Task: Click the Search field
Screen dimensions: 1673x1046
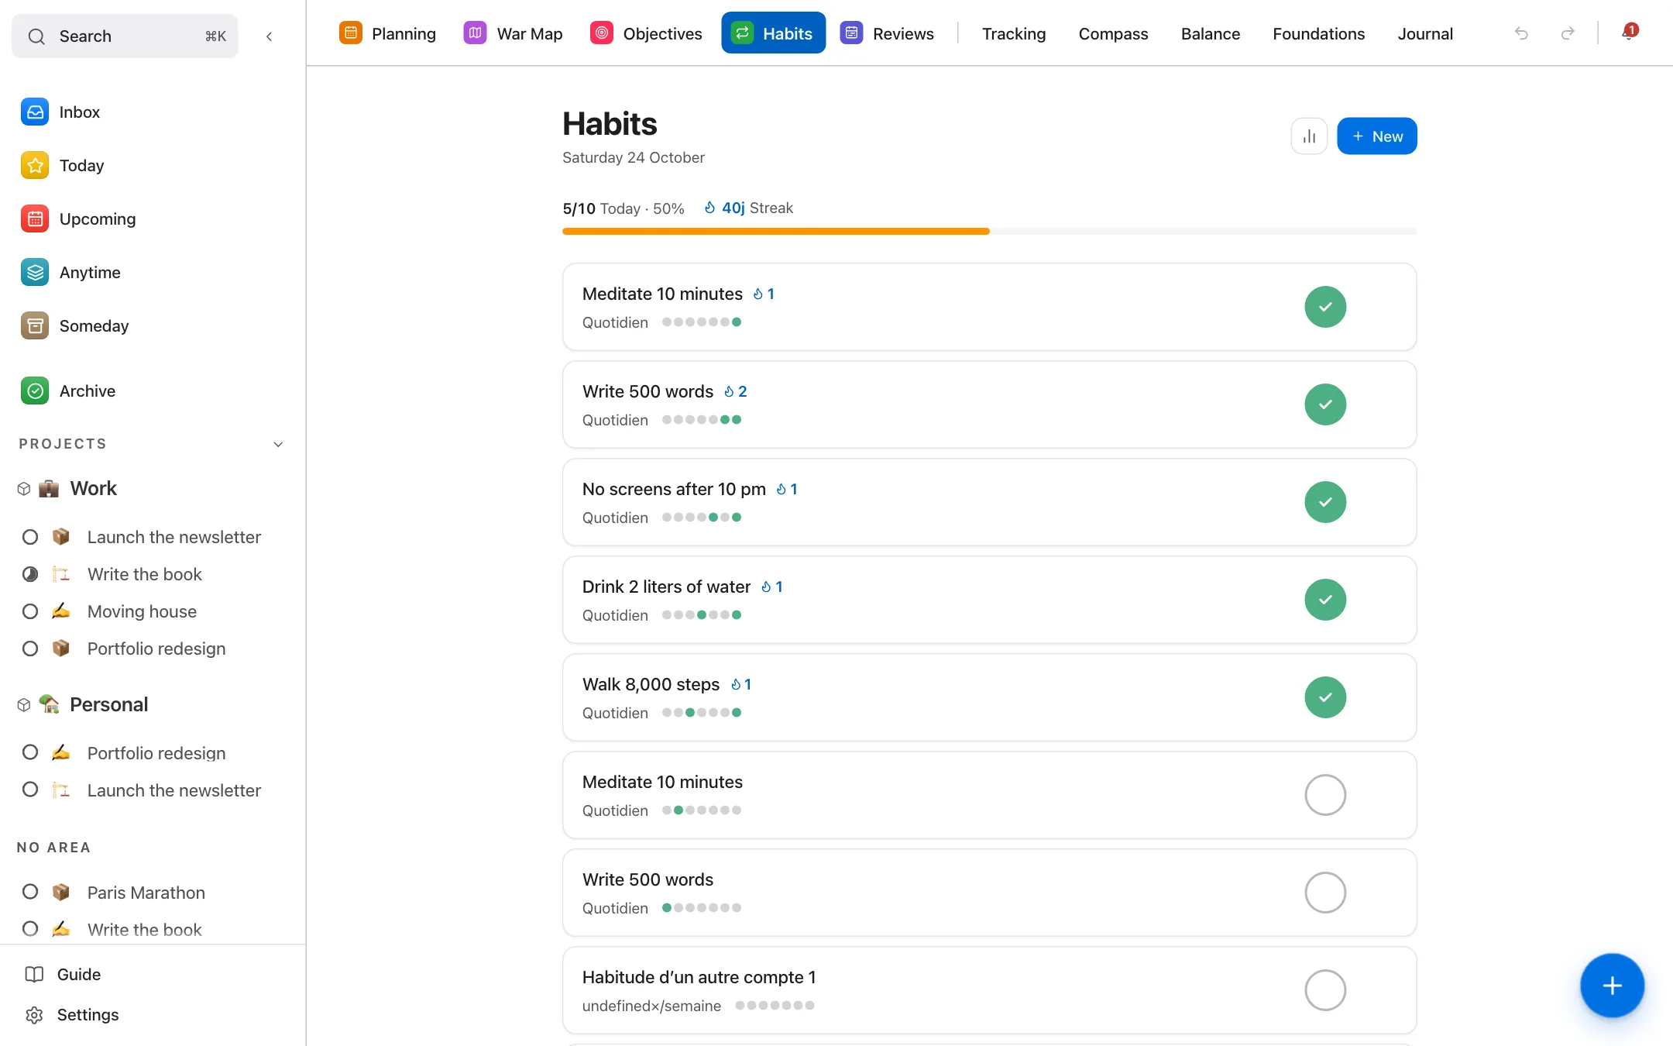Action: [x=125, y=36]
